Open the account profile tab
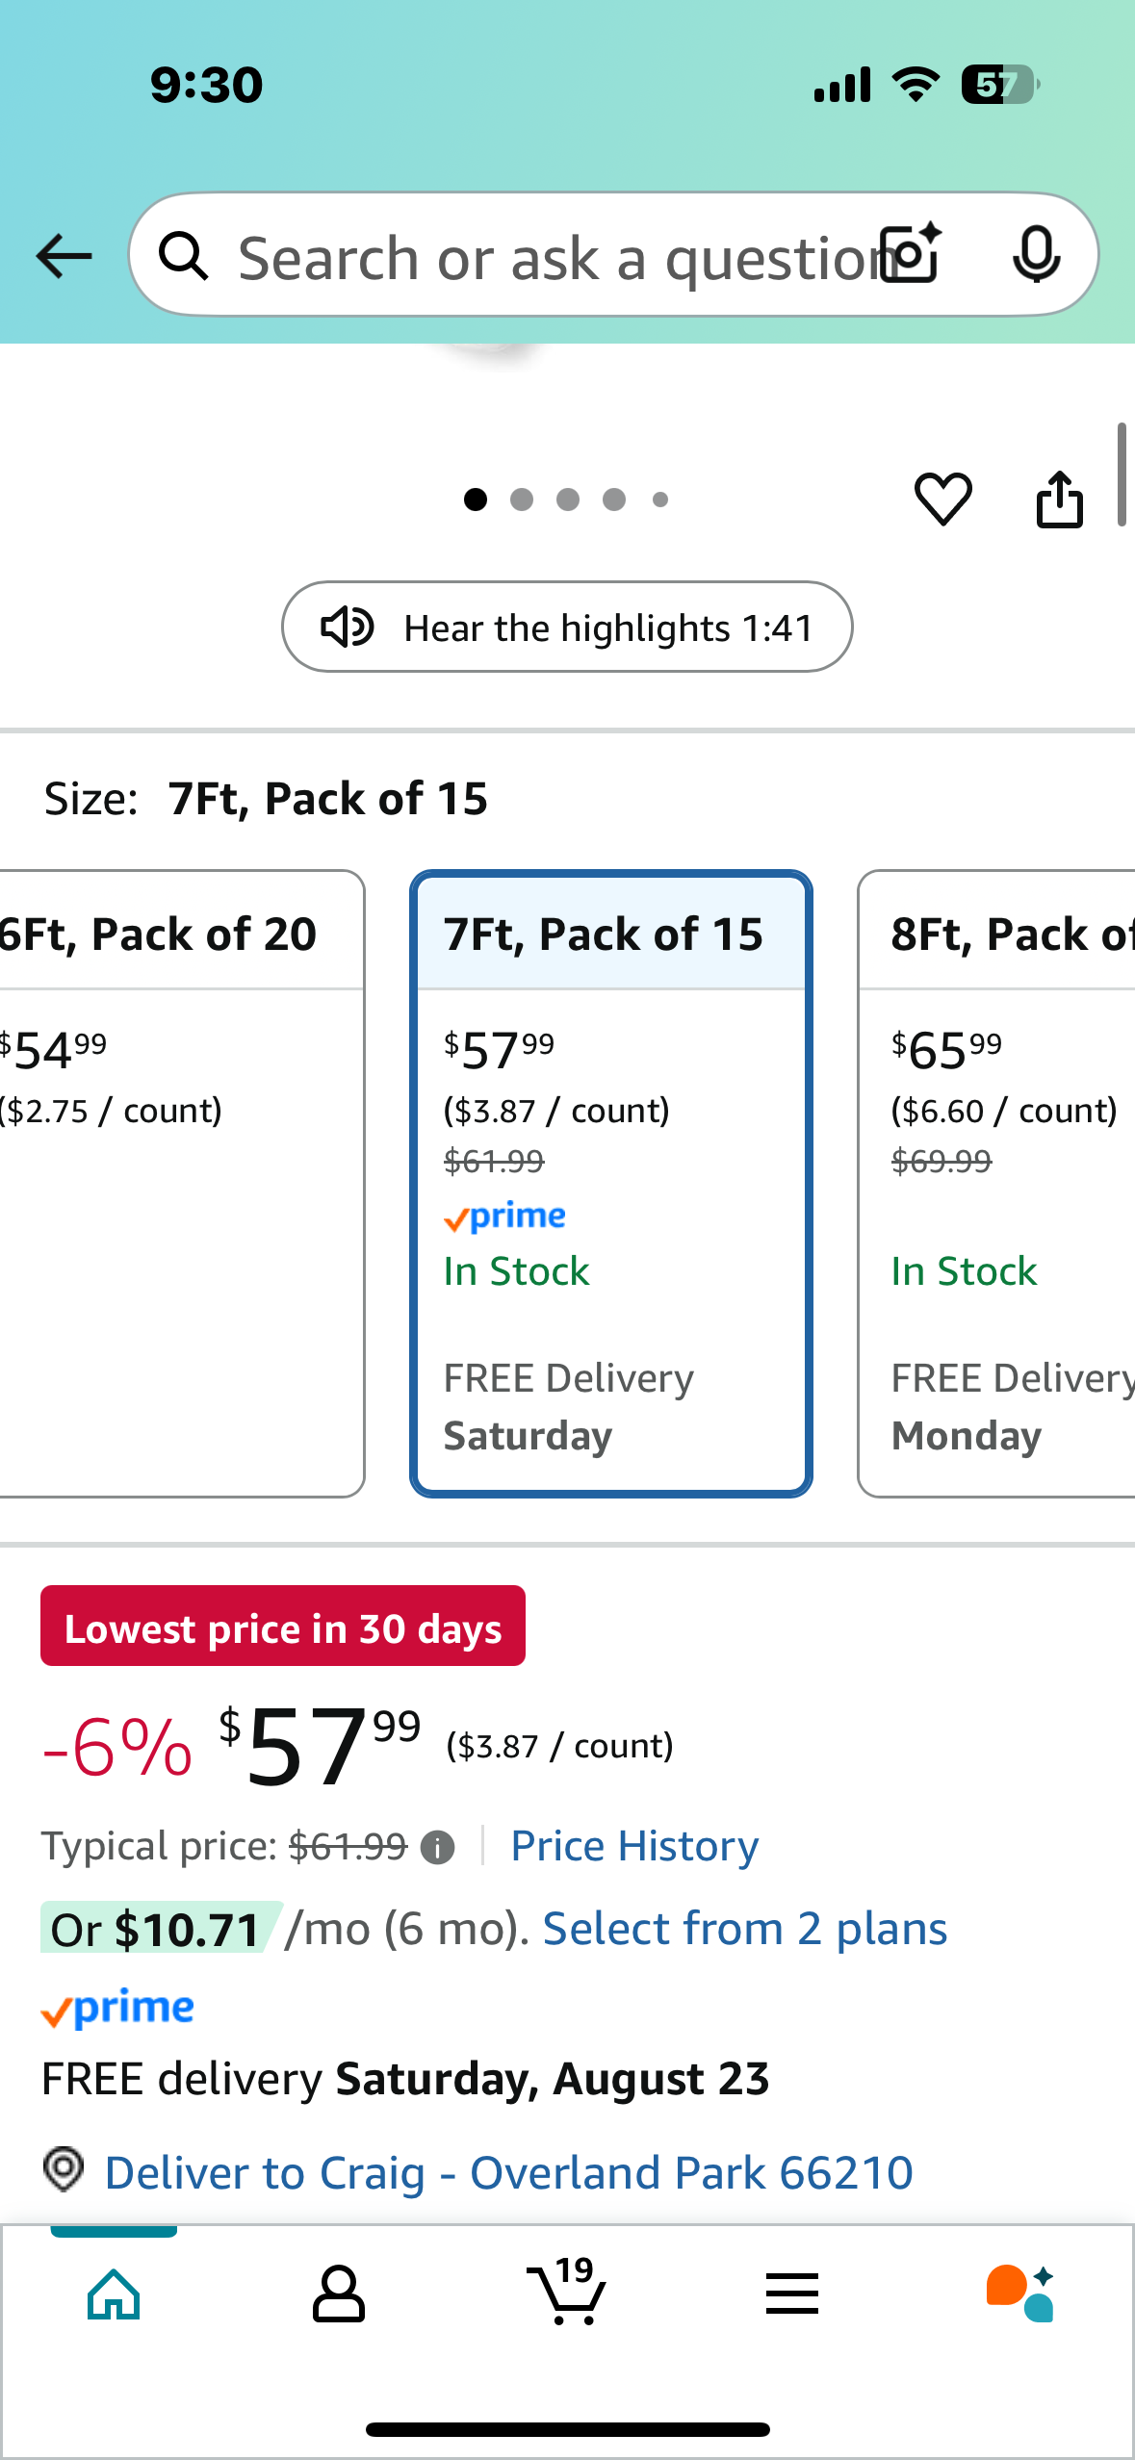This screenshot has width=1135, height=2460. (339, 2293)
